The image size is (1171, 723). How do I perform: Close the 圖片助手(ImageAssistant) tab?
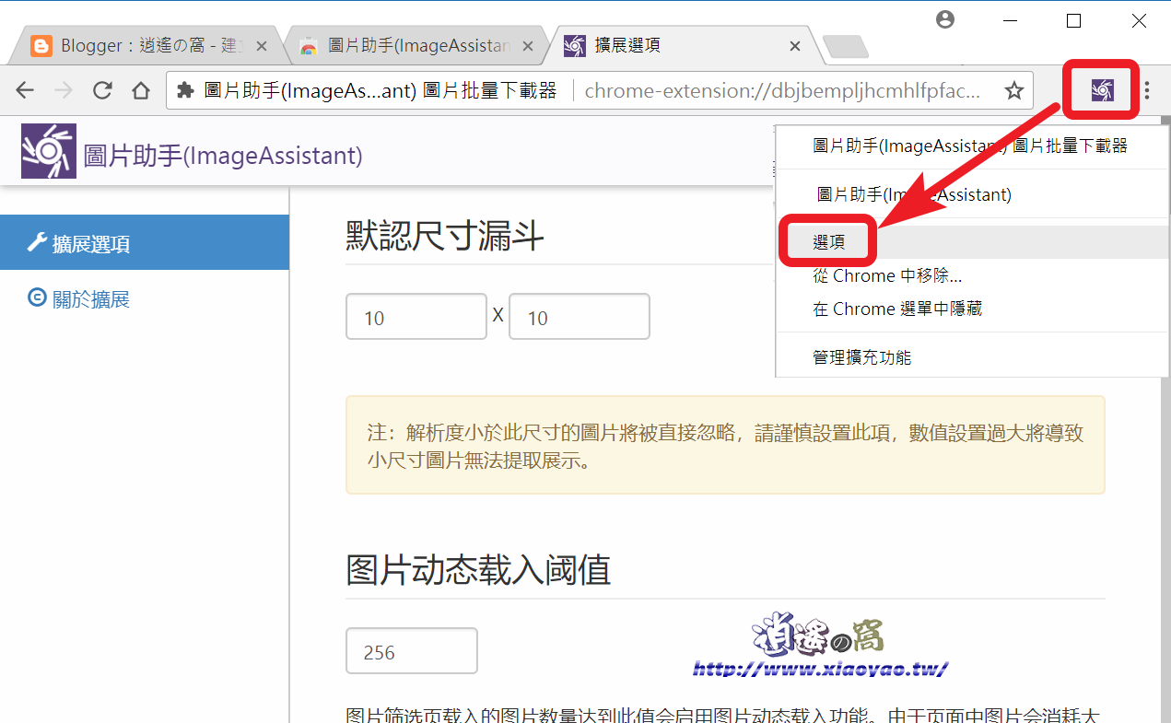pos(528,45)
